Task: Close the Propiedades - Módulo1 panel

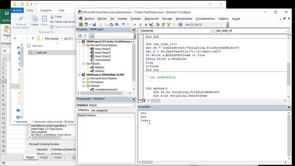Action: coord(133,99)
